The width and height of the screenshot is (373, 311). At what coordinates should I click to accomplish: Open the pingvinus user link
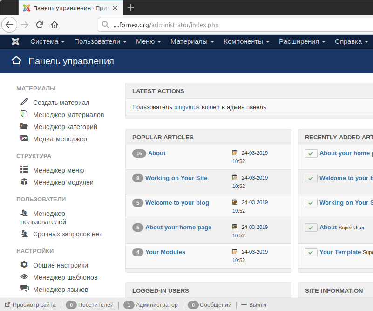pos(187,107)
